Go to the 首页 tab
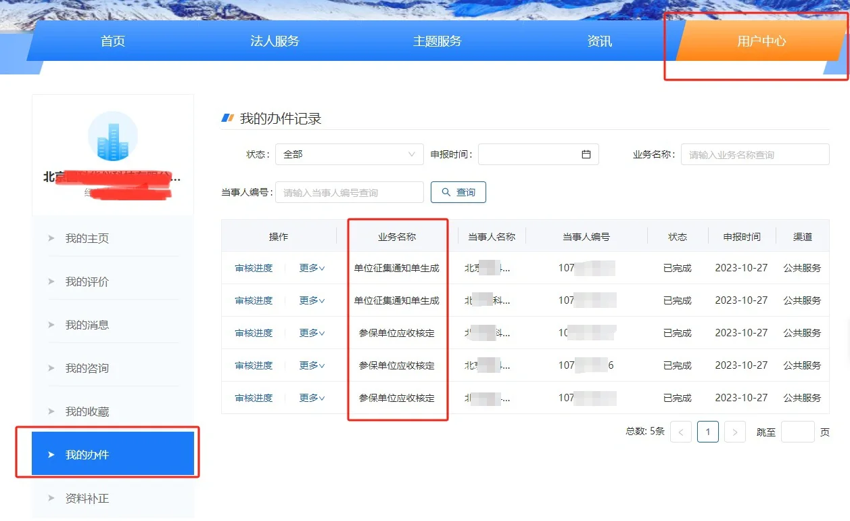The width and height of the screenshot is (850, 521). coord(113,41)
